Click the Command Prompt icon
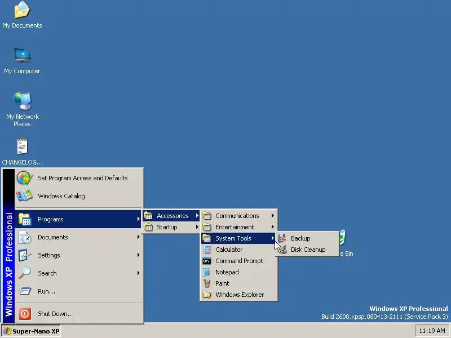Screen dimensions: 451x338 [x=207, y=261]
